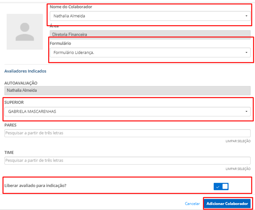255x210 pixels.
Task: Click the Formulário label
Action: (60, 43)
